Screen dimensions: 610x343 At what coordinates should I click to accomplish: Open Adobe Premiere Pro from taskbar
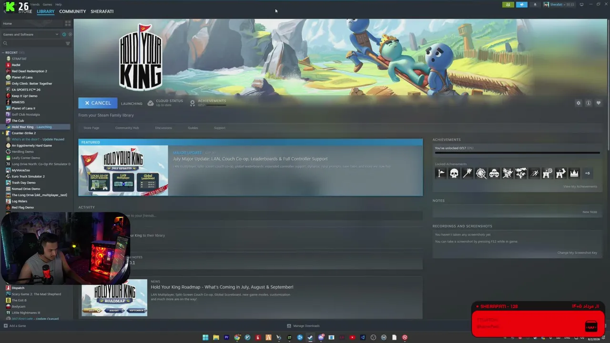pyautogui.click(x=226, y=337)
